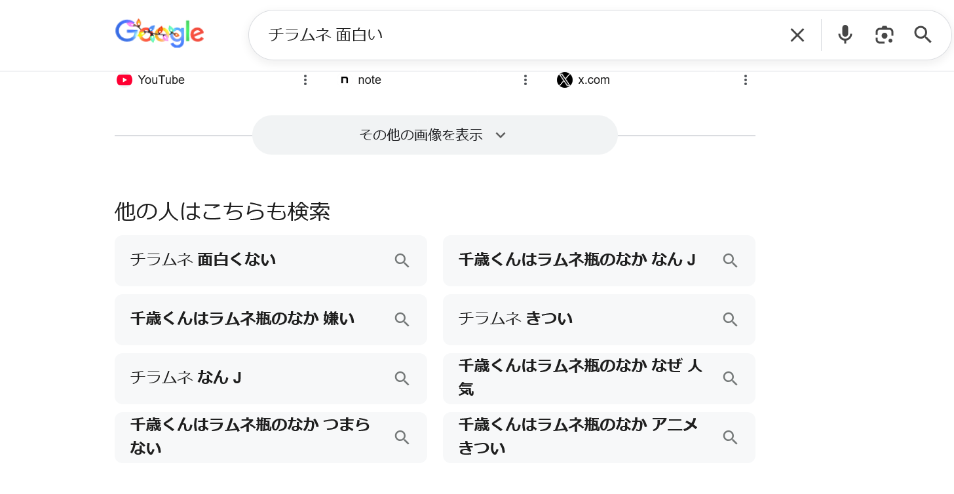954x494 pixels.
Task: Open the note source link
Action: pos(369,80)
